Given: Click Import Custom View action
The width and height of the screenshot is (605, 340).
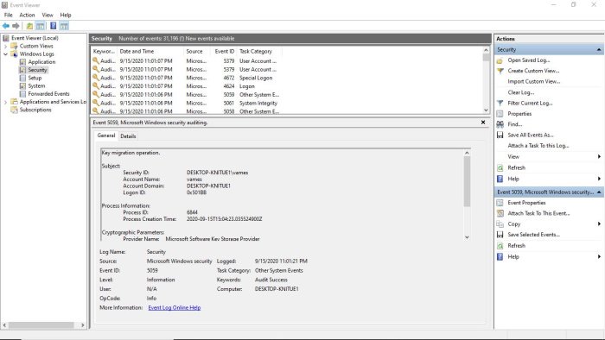Looking at the screenshot, I should tap(533, 82).
